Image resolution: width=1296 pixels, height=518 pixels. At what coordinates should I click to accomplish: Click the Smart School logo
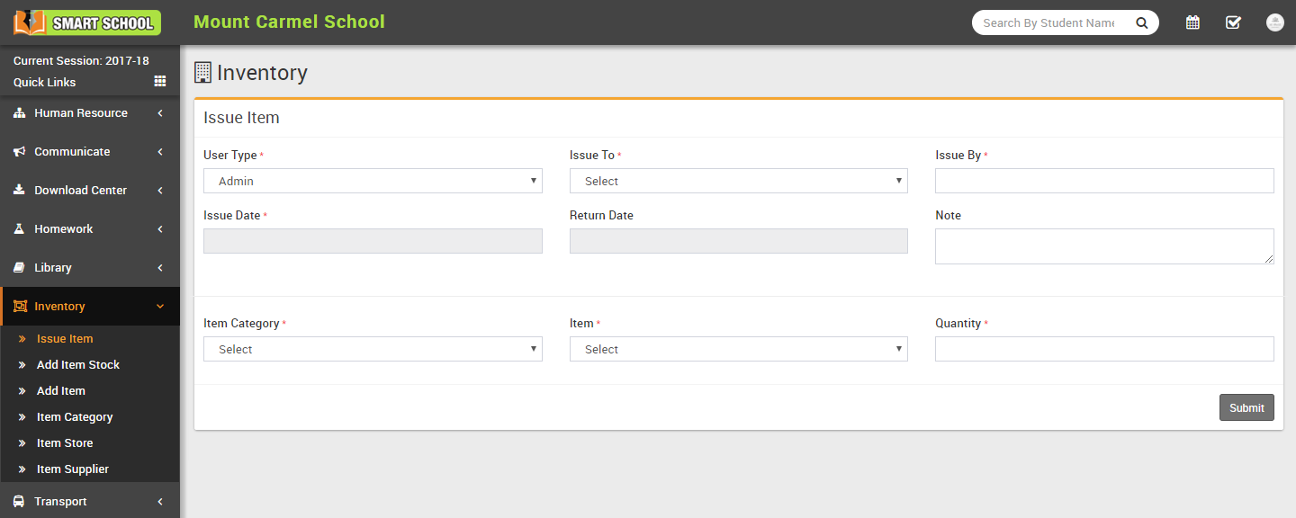(x=87, y=22)
